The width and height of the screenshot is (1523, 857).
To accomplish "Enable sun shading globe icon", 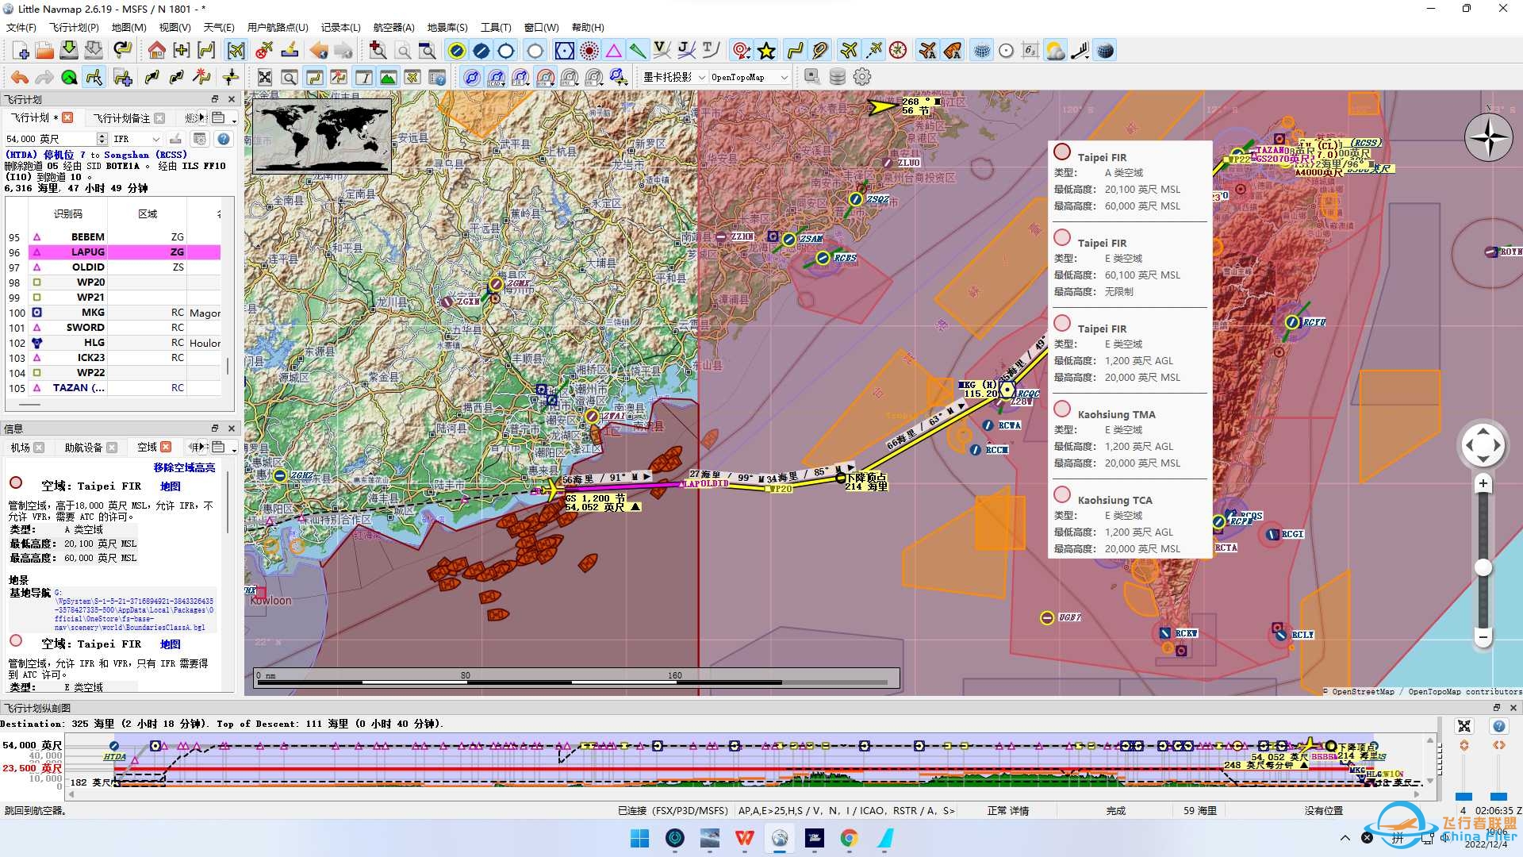I will 1105,51.
